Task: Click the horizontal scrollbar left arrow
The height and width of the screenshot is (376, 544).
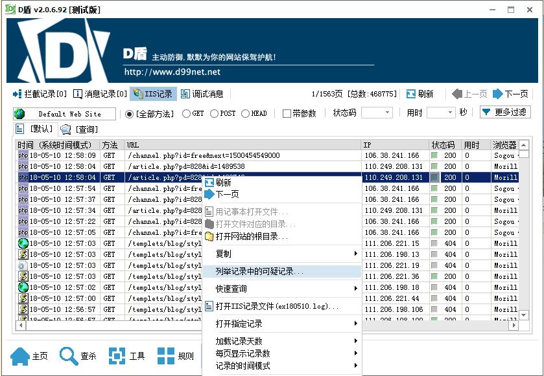Action: point(21,326)
